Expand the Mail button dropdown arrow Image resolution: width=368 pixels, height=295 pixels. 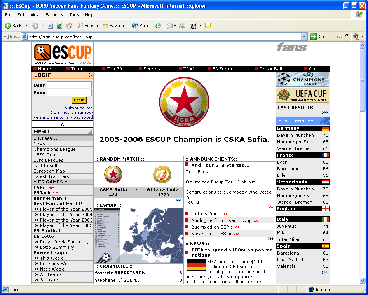[174, 26]
